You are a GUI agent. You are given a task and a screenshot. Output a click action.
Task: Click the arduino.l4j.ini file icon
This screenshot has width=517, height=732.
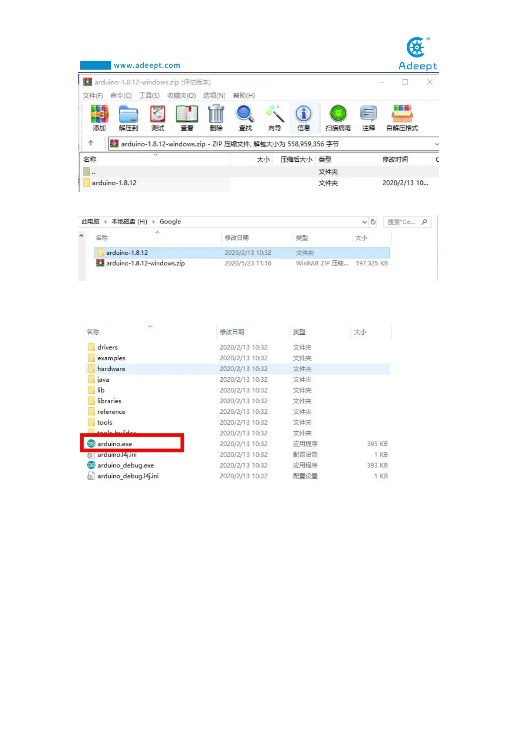coord(91,455)
